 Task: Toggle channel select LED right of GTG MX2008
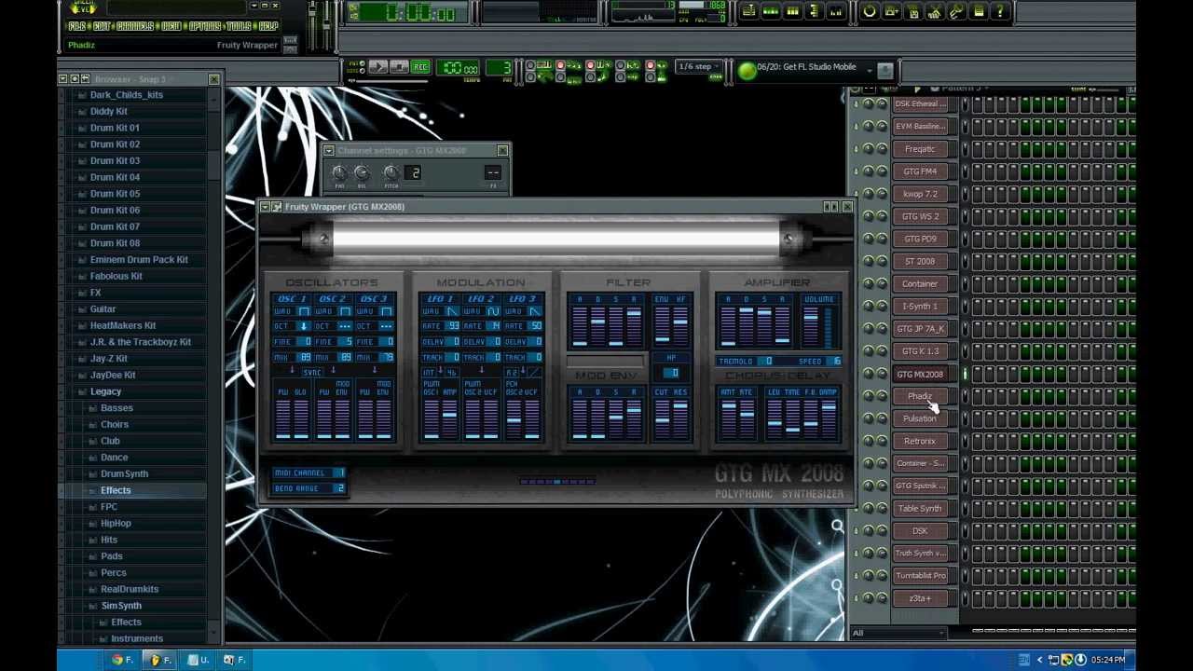[x=966, y=374]
